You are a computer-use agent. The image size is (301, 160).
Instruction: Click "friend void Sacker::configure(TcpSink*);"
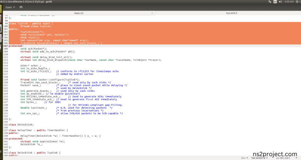pos(50,80)
